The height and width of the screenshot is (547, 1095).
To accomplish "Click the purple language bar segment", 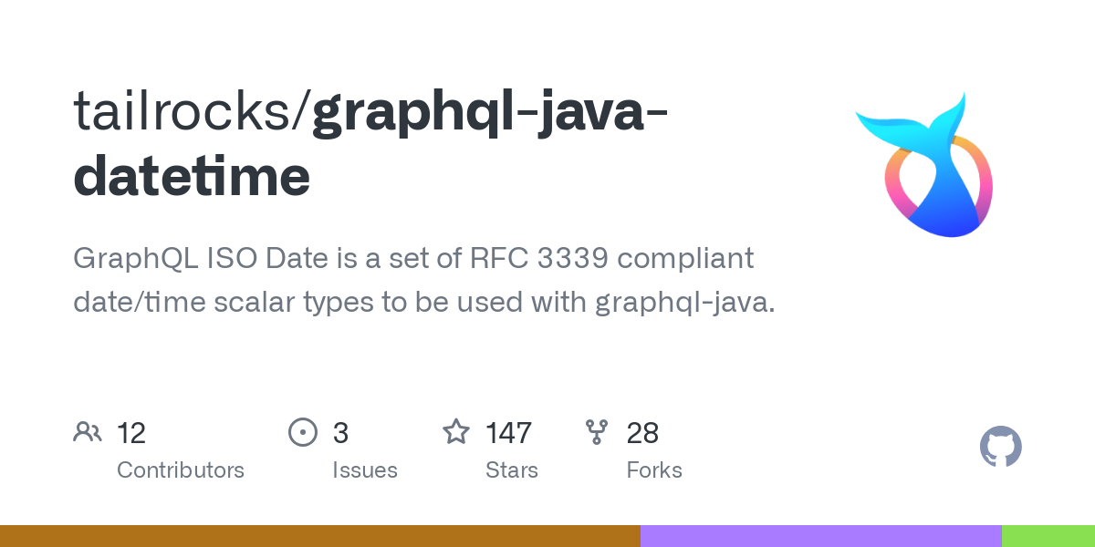I will (x=821, y=536).
